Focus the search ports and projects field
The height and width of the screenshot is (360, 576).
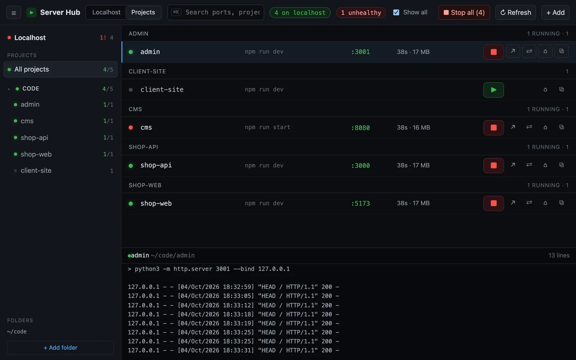(x=216, y=12)
